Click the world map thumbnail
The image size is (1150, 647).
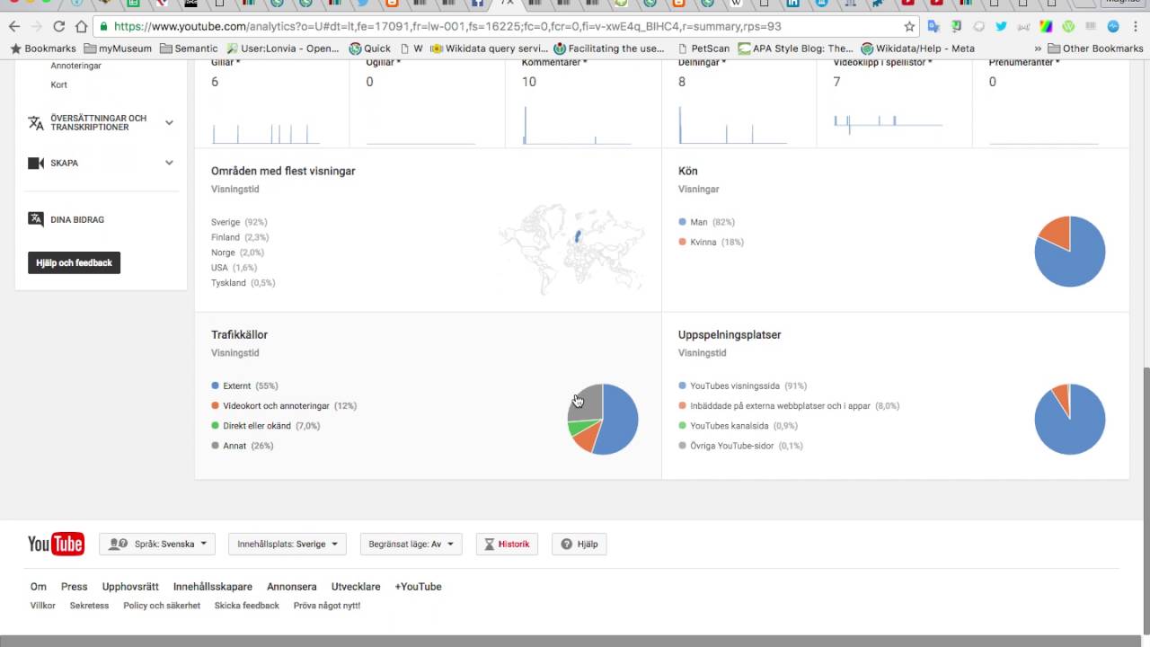pyautogui.click(x=572, y=249)
